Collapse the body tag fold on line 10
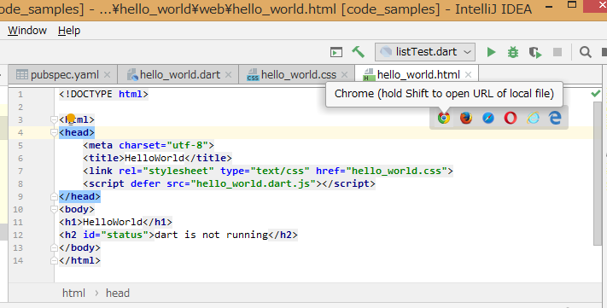607x308 pixels. click(x=54, y=209)
